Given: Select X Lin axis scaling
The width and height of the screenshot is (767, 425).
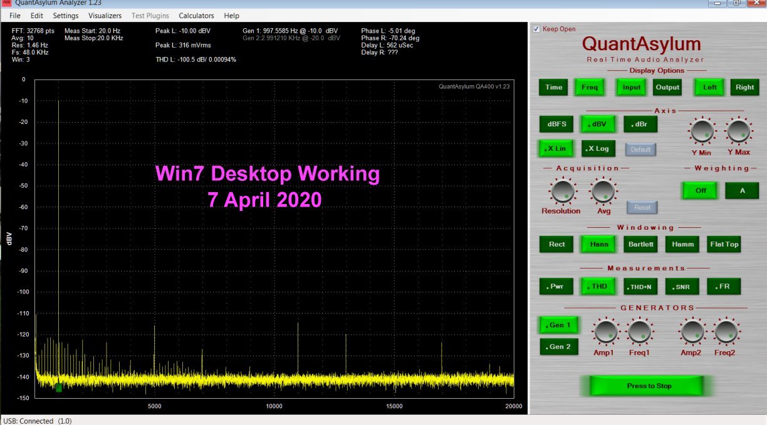Looking at the screenshot, I should pyautogui.click(x=556, y=148).
